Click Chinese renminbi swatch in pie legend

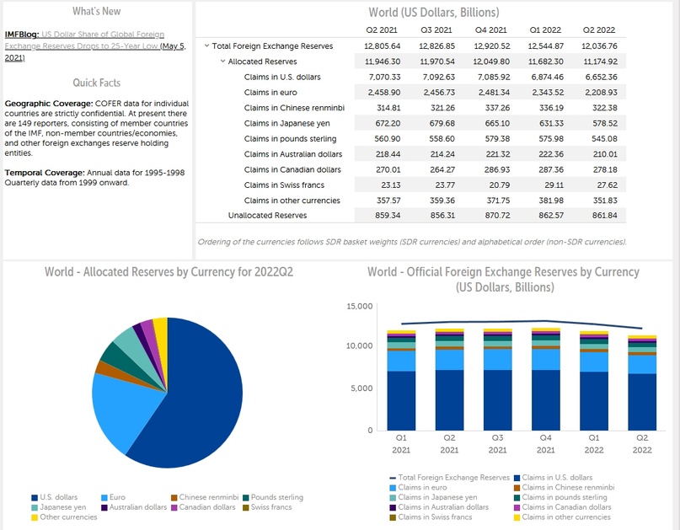pyautogui.click(x=172, y=498)
